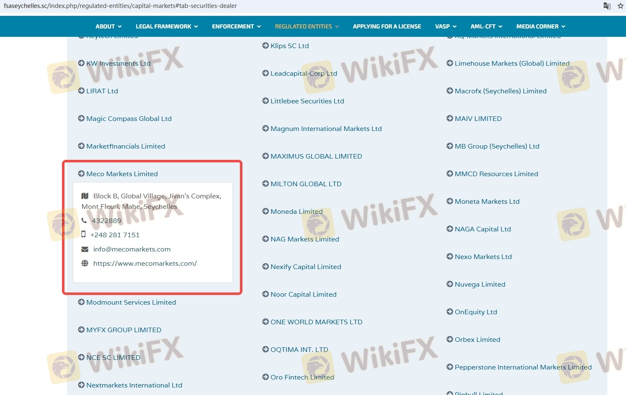The height and width of the screenshot is (395, 626).
Task: Click the arrow icon beside Meco Markets Limited
Action: pyautogui.click(x=81, y=174)
